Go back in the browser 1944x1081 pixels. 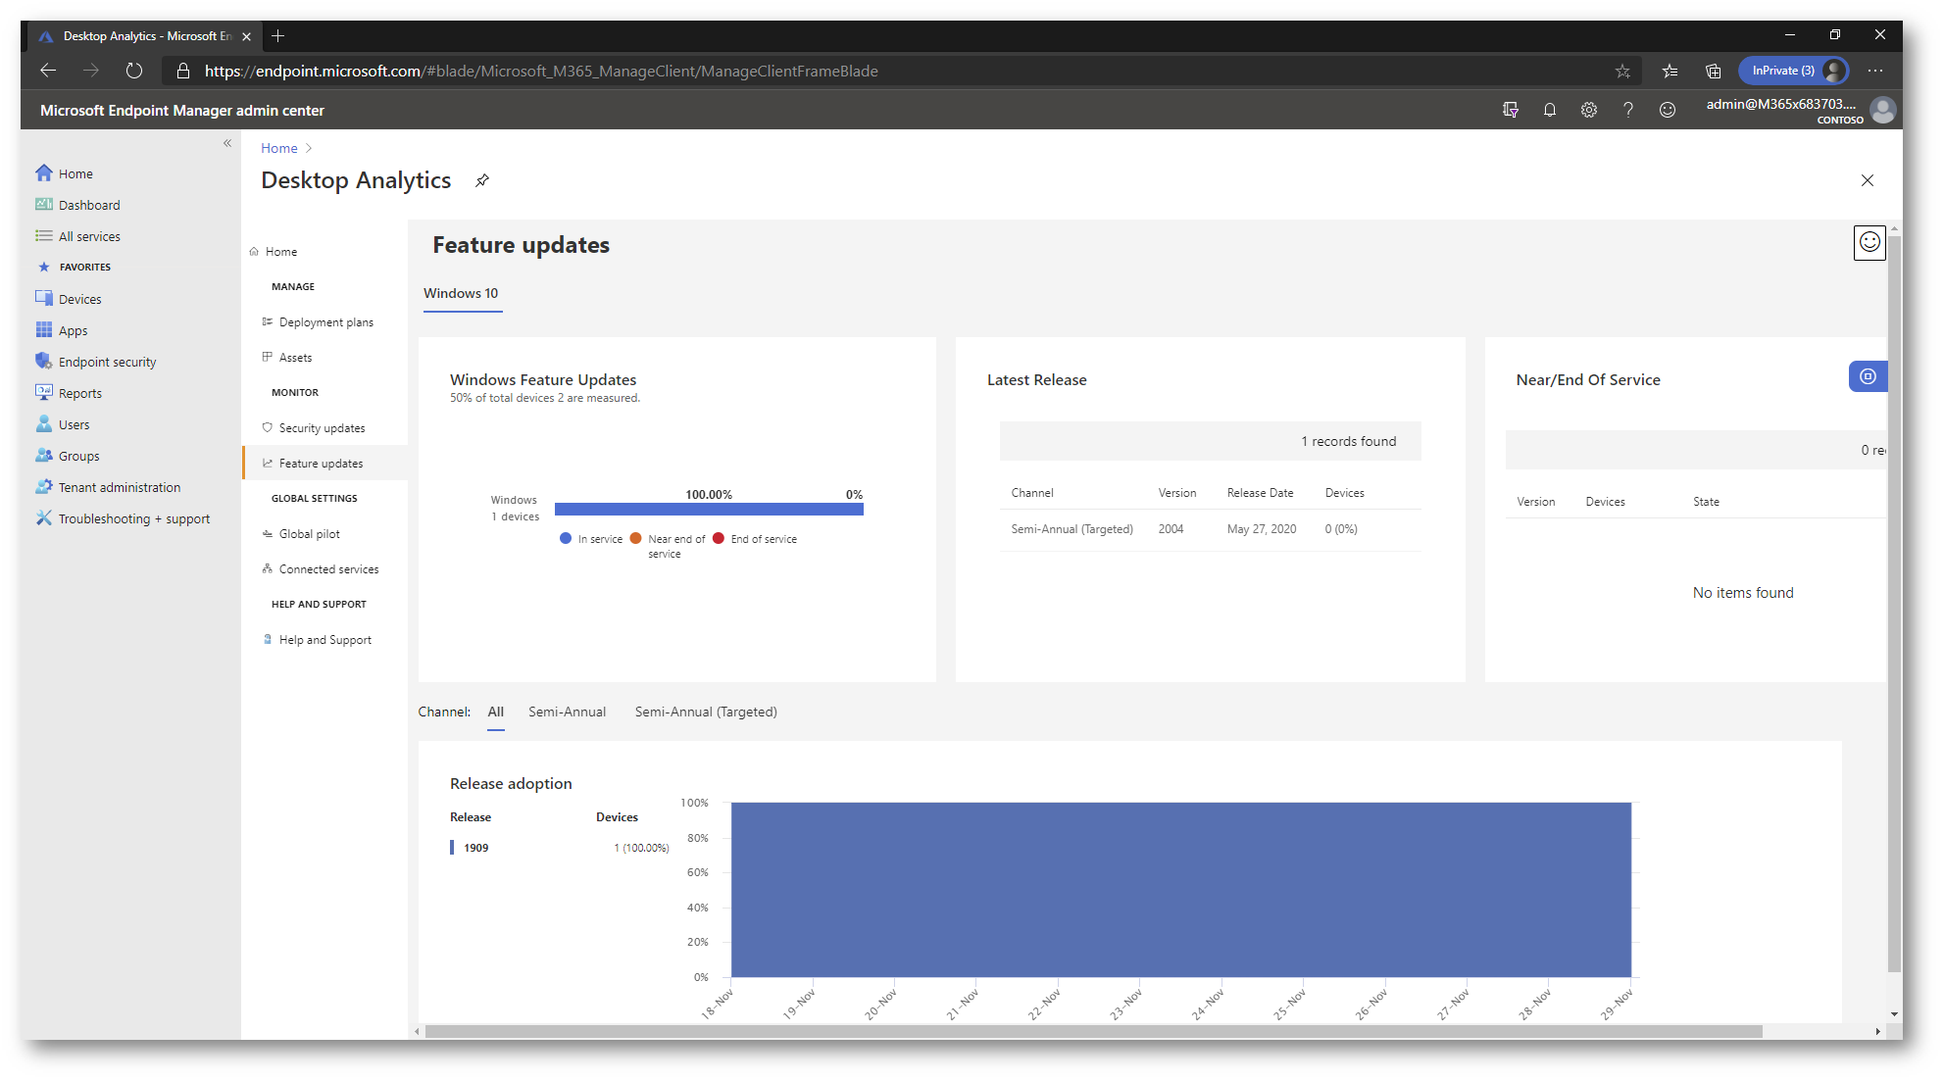(48, 71)
